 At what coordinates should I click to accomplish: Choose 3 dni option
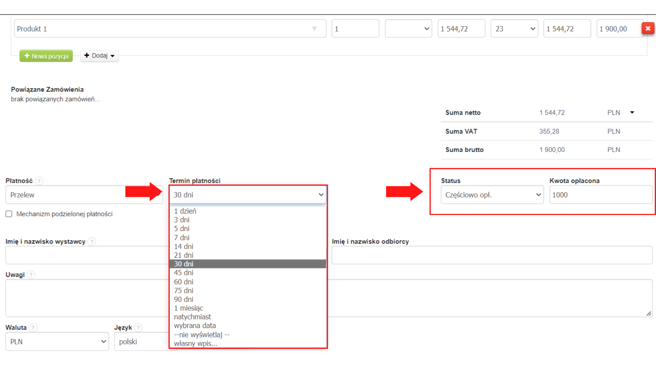tap(248, 220)
